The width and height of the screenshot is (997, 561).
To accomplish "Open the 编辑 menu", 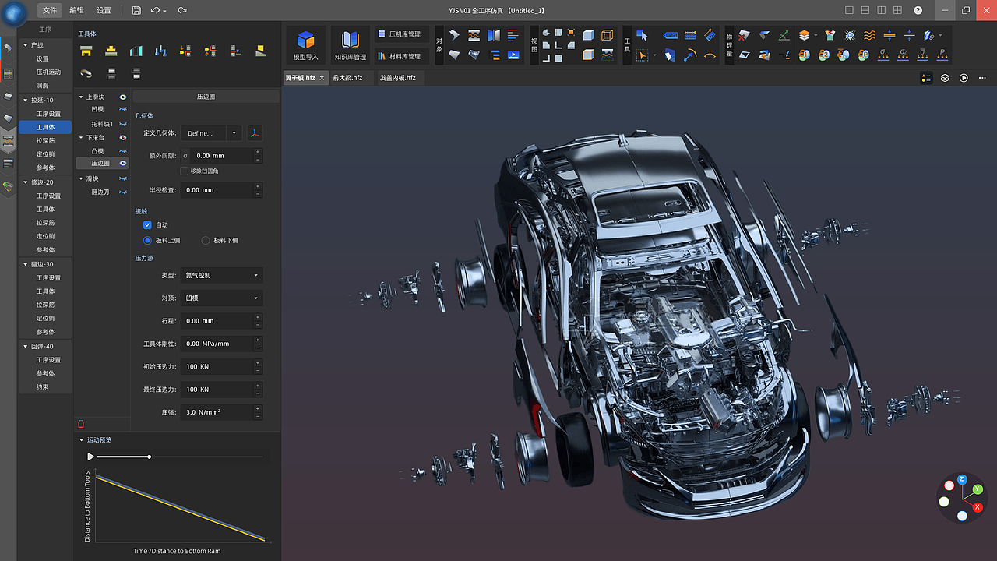I will pos(76,10).
